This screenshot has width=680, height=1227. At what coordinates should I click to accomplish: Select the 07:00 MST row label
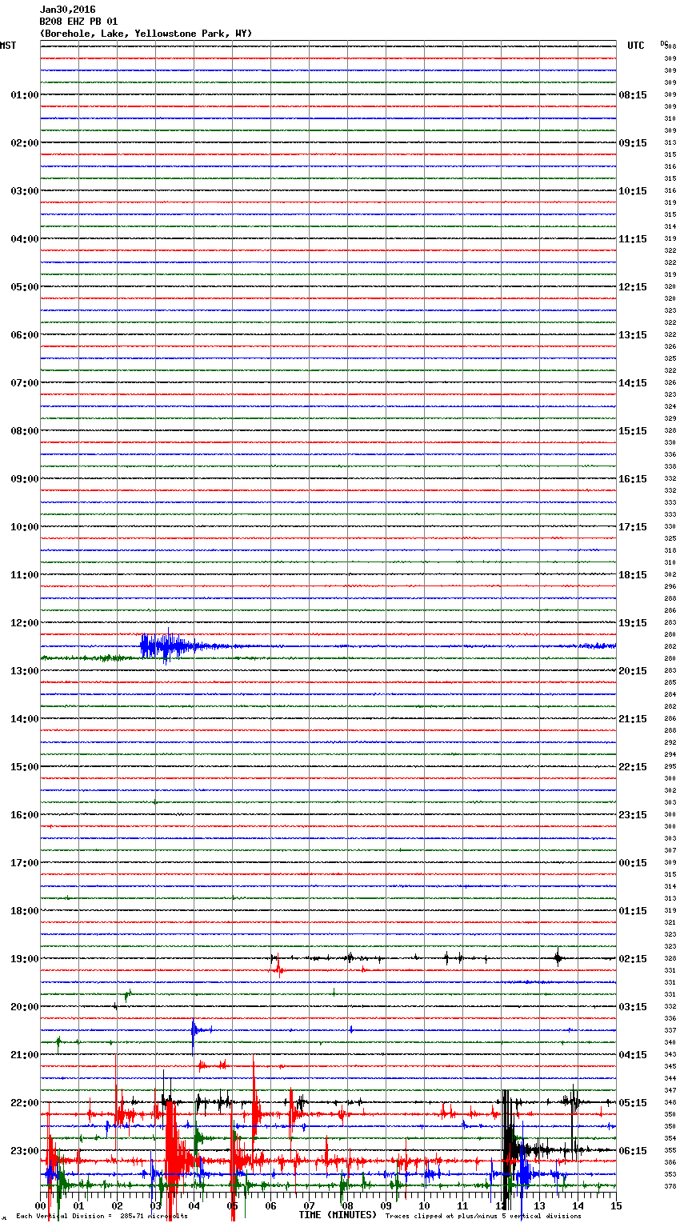pyautogui.click(x=24, y=383)
